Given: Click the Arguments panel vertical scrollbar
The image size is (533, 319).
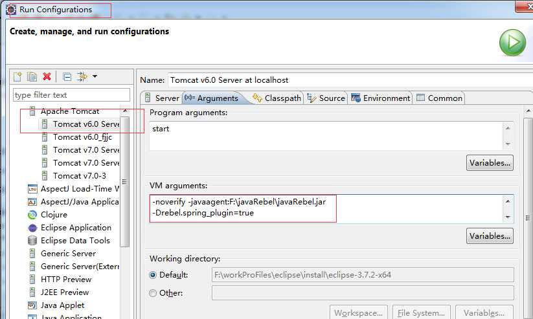Looking at the screenshot, I should point(528,217).
